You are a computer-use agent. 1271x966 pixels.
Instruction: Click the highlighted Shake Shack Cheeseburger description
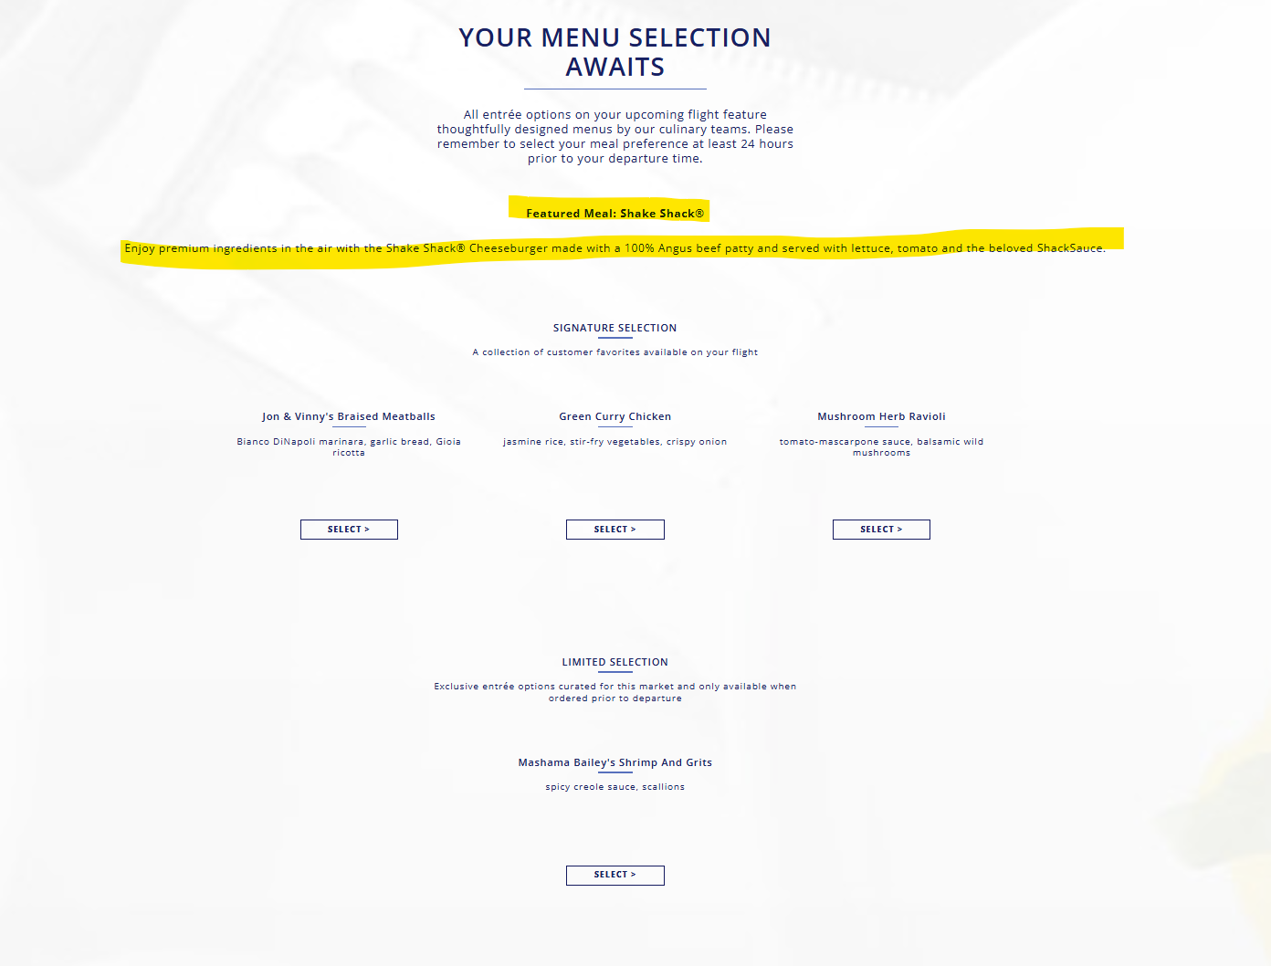(x=614, y=248)
